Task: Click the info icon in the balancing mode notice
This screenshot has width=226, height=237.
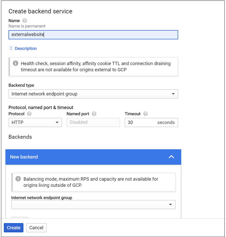Action: coord(18,179)
